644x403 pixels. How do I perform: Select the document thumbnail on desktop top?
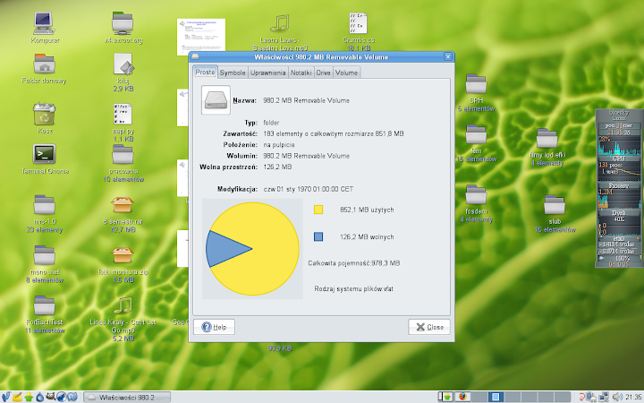tap(201, 37)
